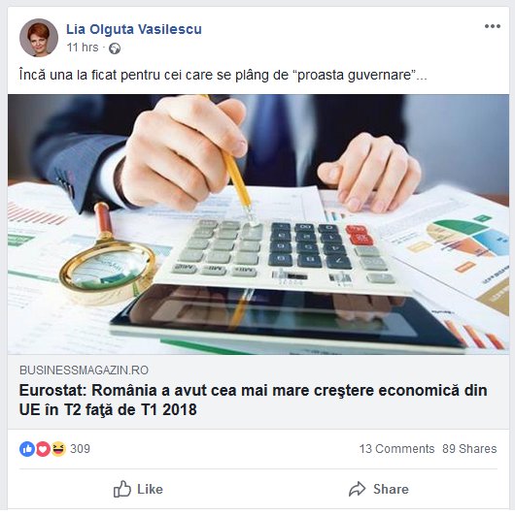Screen dimensions: 515x515
Task: Show the 13 Comments
Action: tap(396, 449)
